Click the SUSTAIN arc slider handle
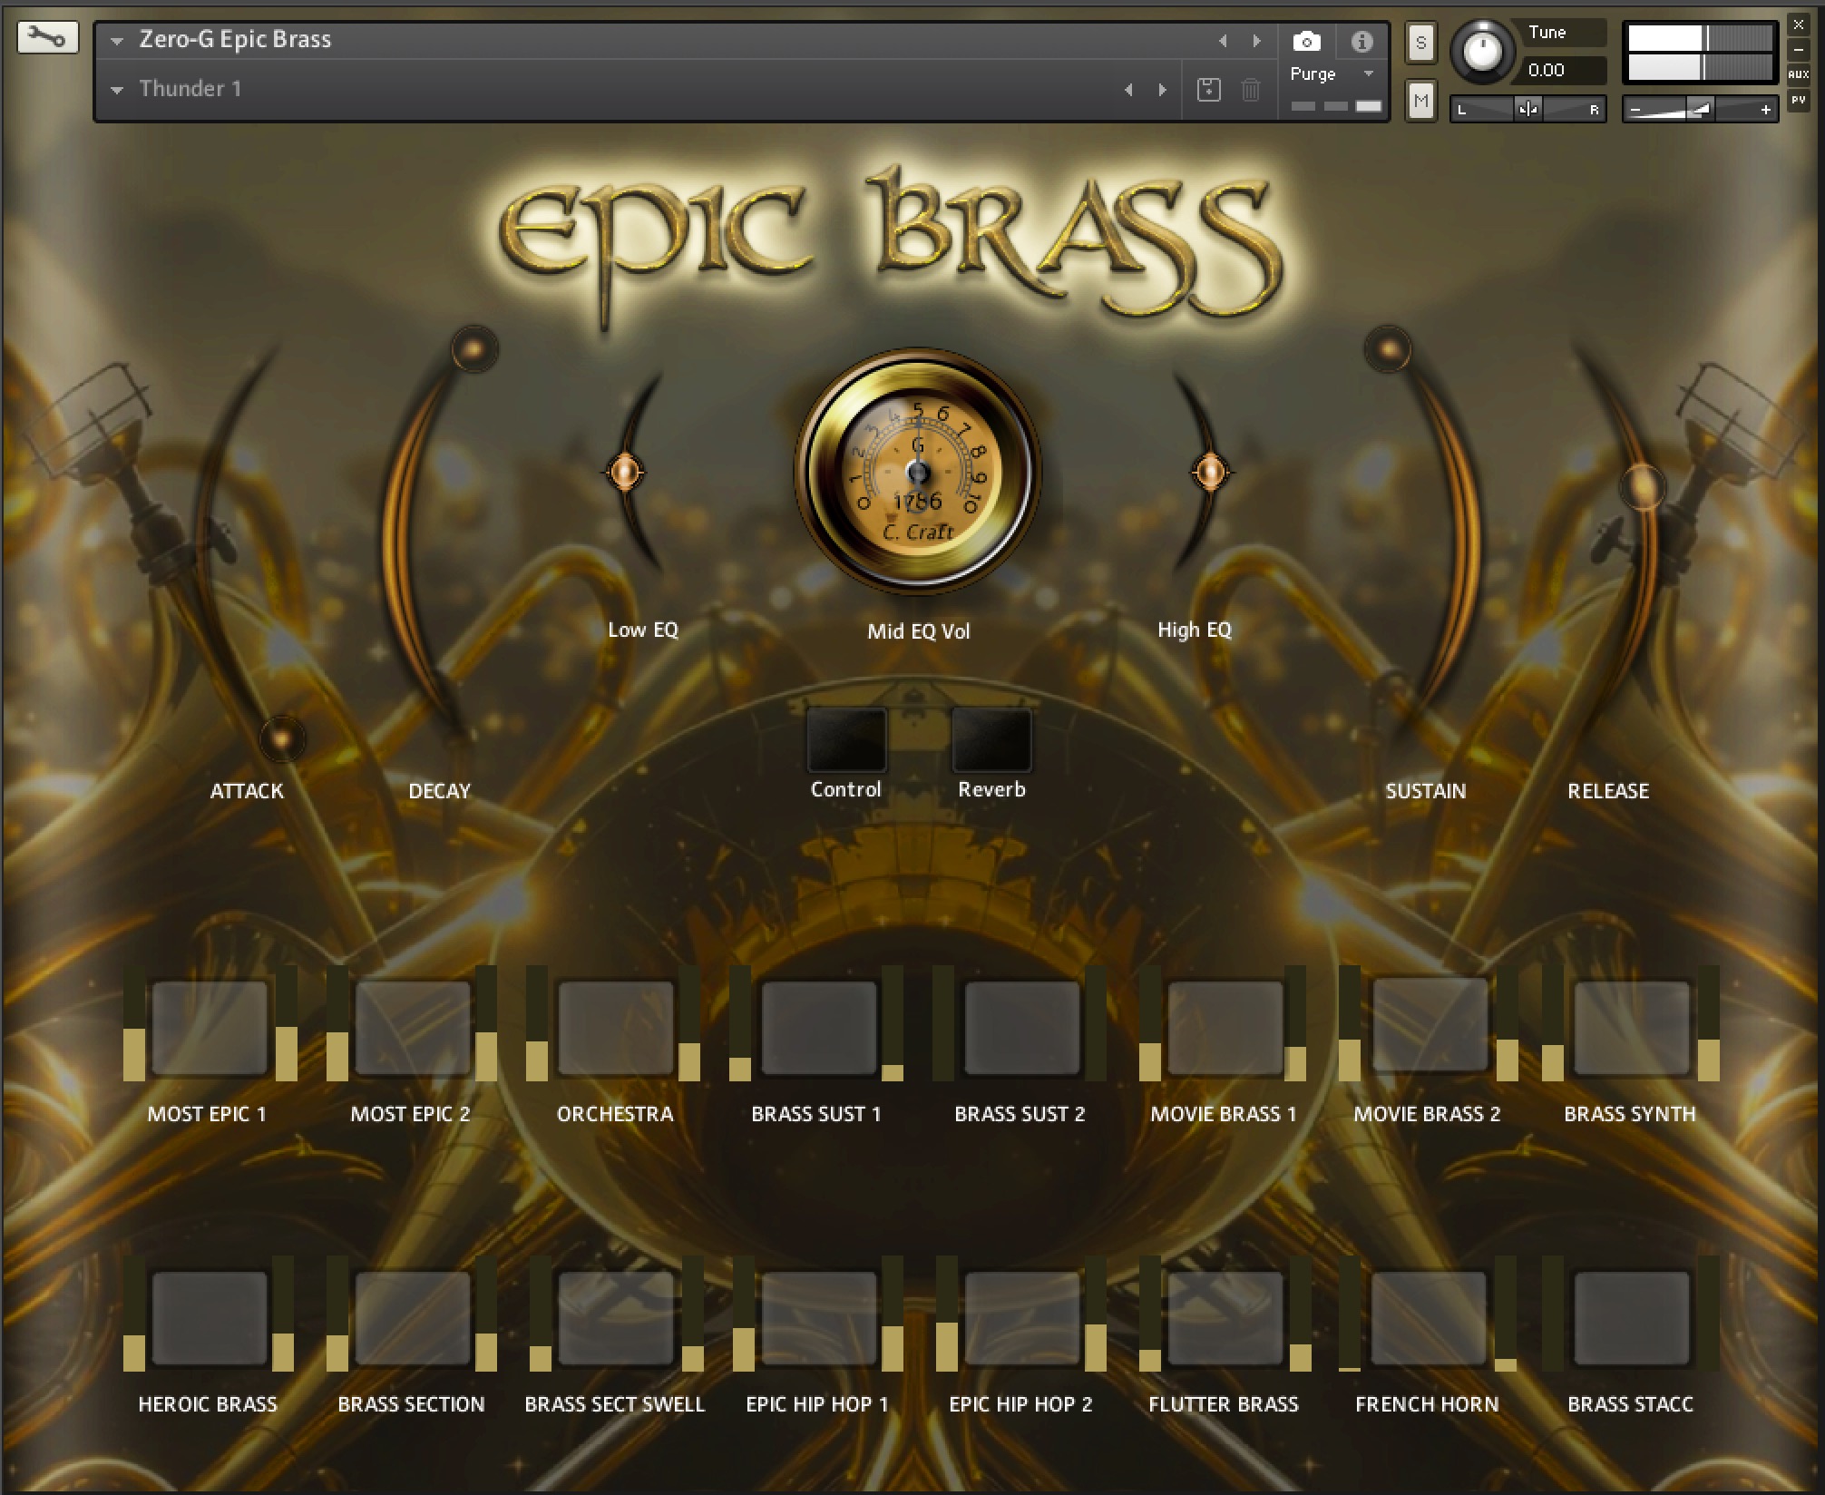 [1387, 348]
